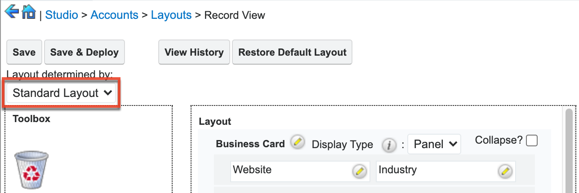
Task: Click the back arrow icon
Action: [11, 11]
